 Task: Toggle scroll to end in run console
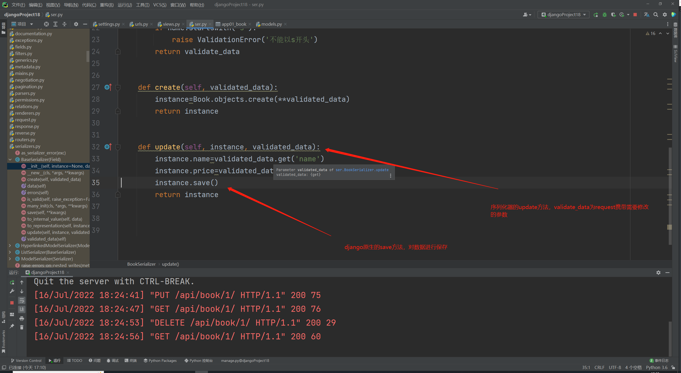(22, 309)
